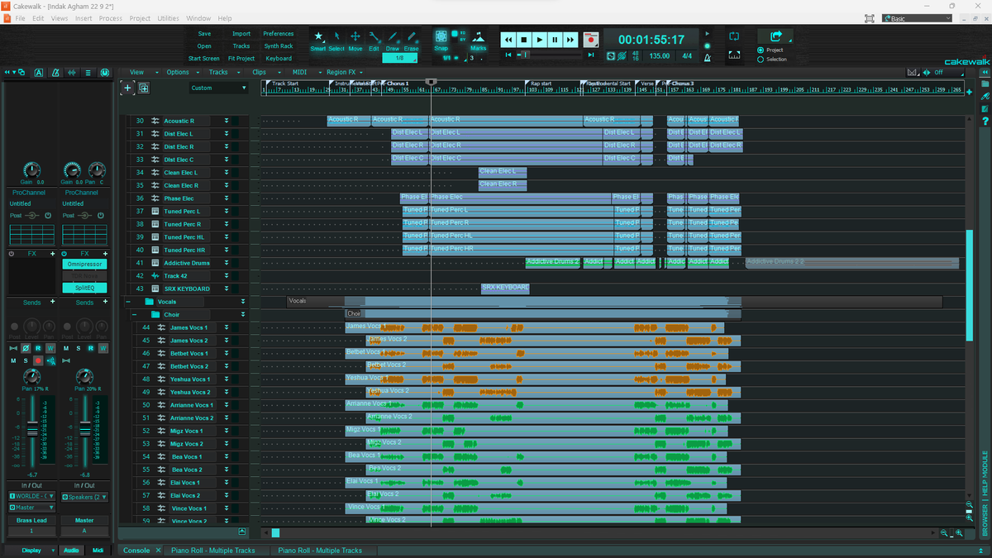Jump to project start (RTZ)

point(508,55)
